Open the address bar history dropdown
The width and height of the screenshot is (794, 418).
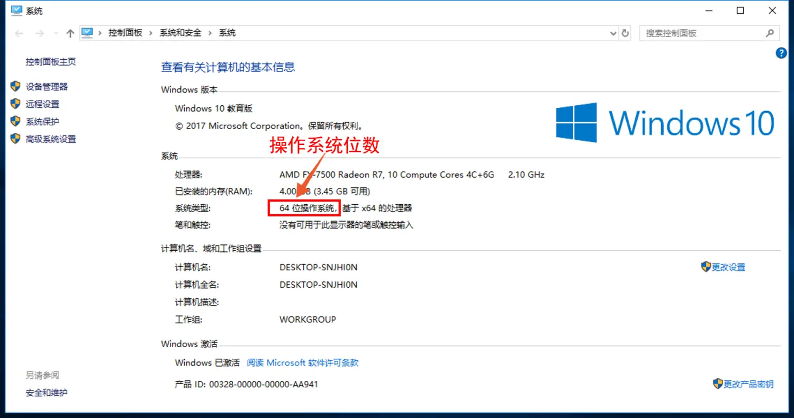tap(613, 33)
